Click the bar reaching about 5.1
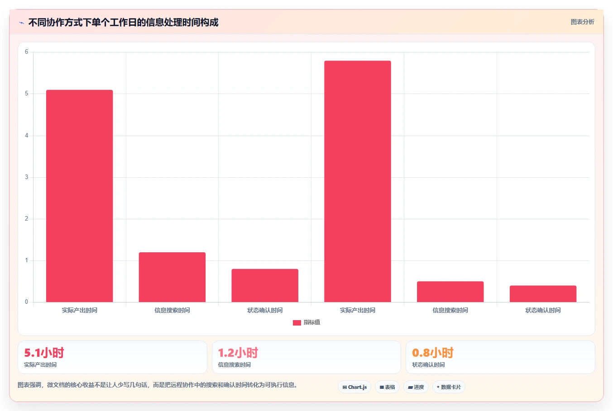 (x=79, y=196)
